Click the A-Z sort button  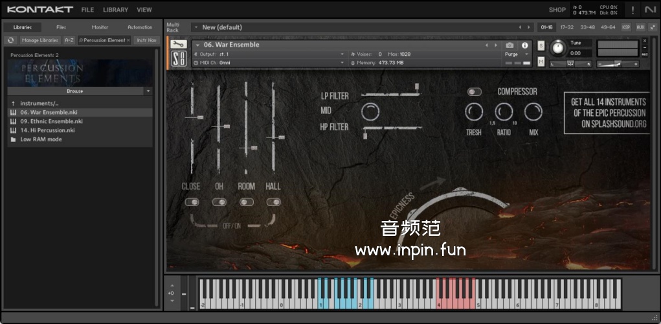click(x=69, y=40)
